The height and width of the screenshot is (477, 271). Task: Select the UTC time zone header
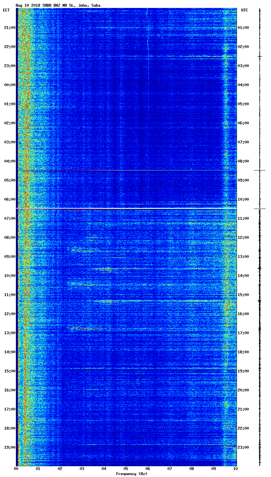[244, 10]
